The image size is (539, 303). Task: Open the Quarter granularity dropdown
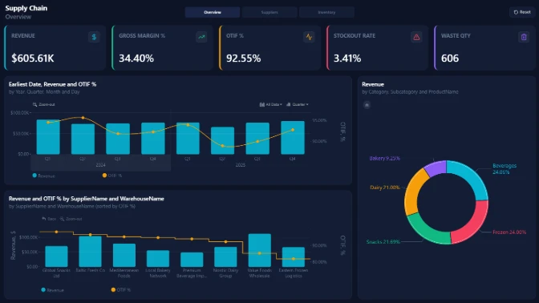pyautogui.click(x=298, y=104)
